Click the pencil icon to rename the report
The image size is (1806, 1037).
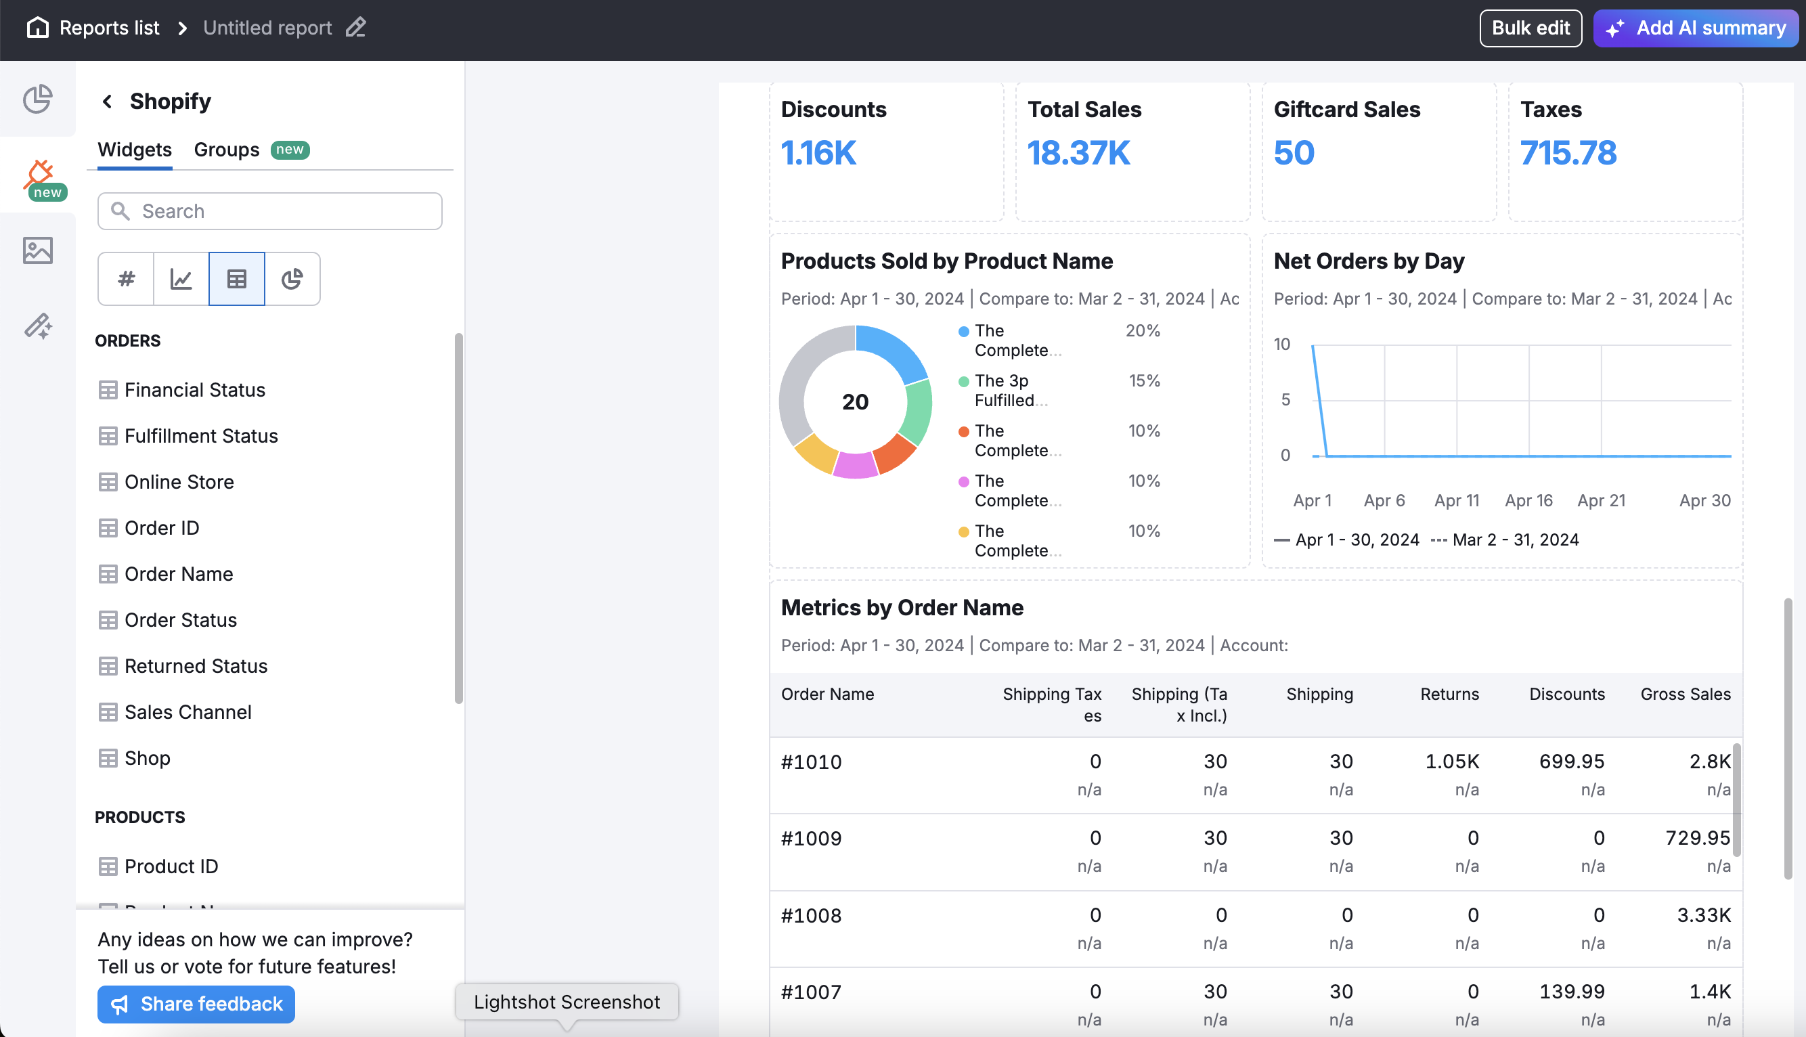355,28
